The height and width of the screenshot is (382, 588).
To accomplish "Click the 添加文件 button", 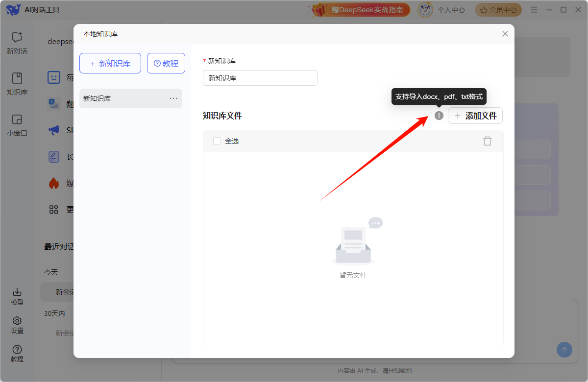I will pos(475,116).
